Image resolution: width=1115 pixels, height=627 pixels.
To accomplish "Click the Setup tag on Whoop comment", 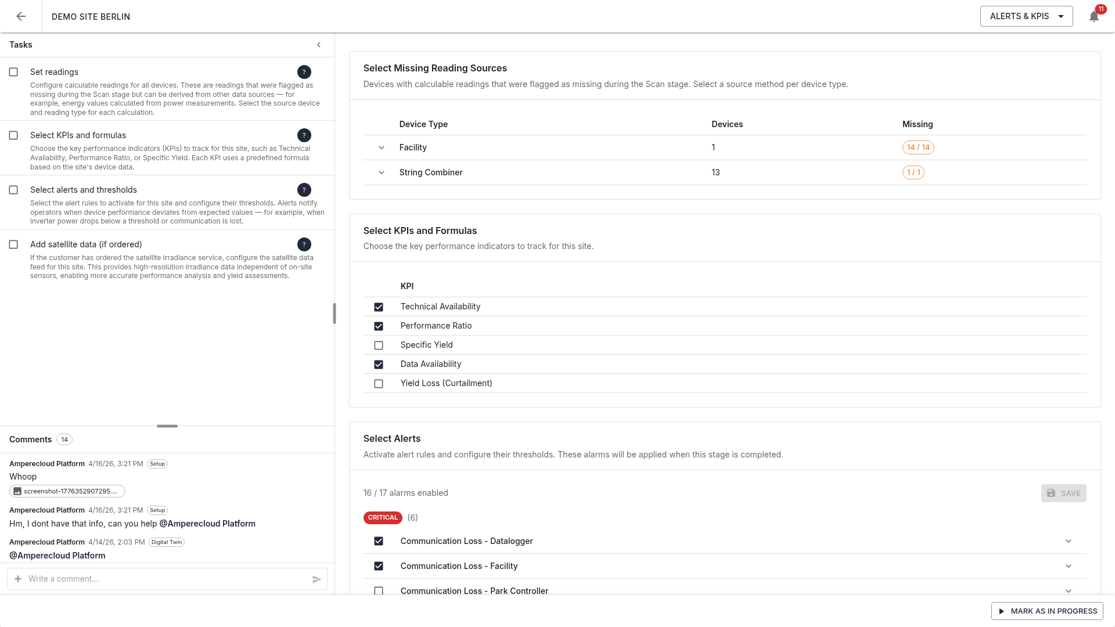I will click(x=157, y=464).
